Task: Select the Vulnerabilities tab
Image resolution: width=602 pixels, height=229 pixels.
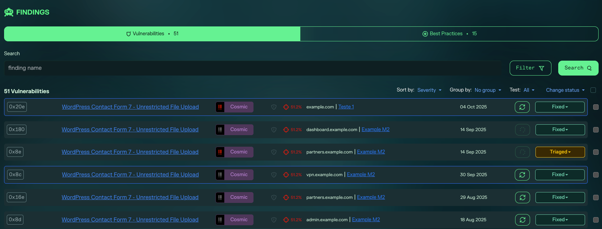Action: tap(152, 34)
